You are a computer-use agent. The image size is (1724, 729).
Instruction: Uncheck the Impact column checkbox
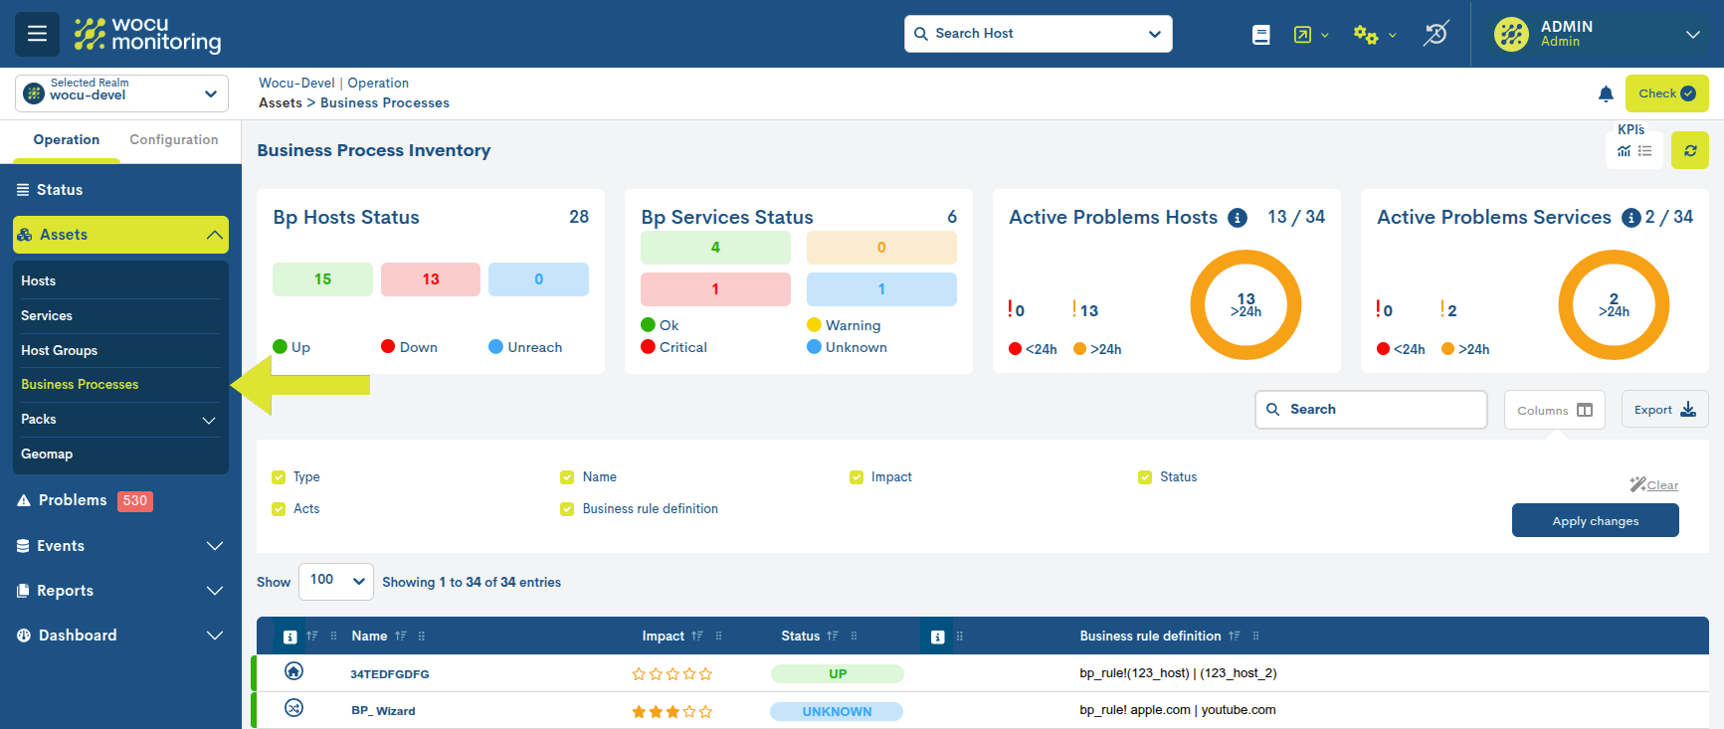tap(857, 477)
